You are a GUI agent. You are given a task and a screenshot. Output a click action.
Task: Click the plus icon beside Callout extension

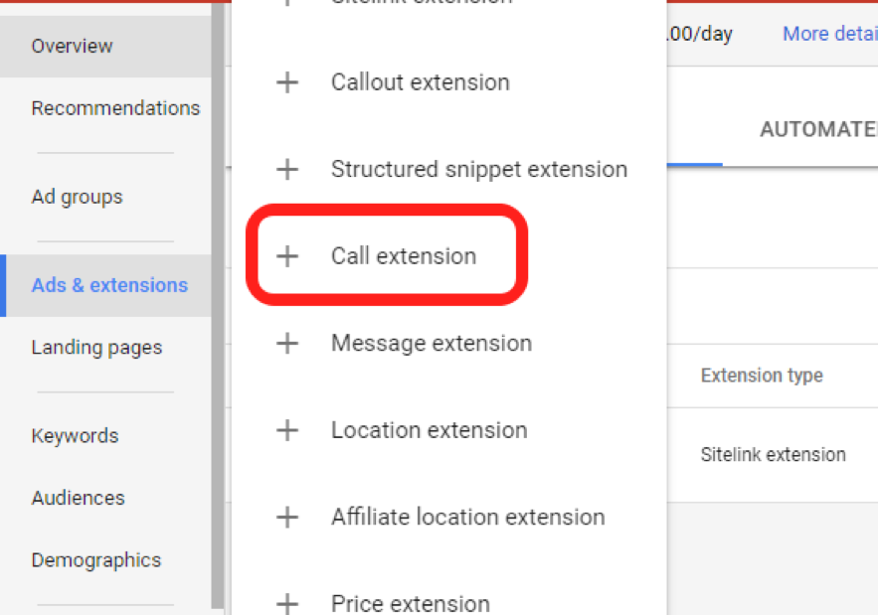click(x=286, y=82)
